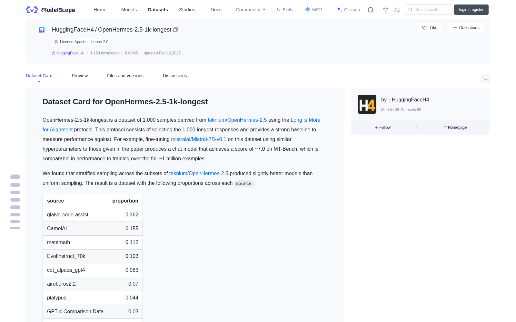Visit the HuggingFaceH4 Homepage
Image resolution: width=516 pixels, height=322 pixels.
[x=455, y=128]
